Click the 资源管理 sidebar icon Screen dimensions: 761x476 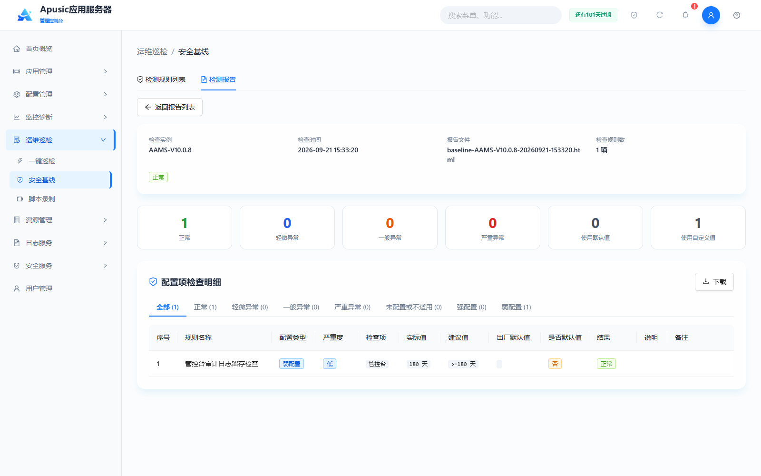(17, 220)
